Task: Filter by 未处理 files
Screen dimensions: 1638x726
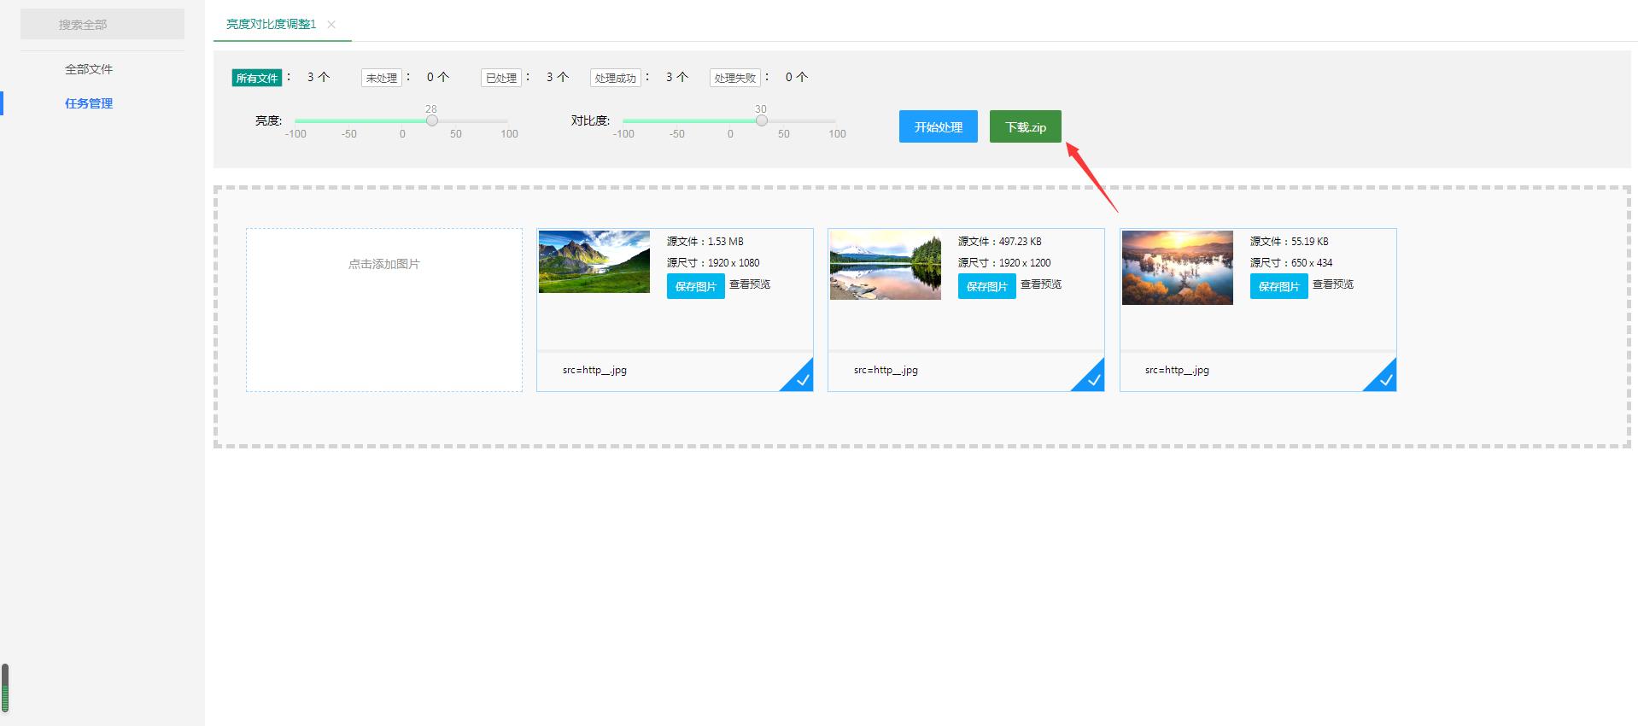Action: coord(382,78)
